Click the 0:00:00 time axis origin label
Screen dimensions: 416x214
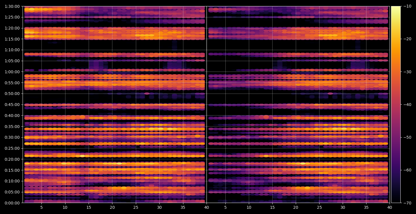(x=12, y=203)
